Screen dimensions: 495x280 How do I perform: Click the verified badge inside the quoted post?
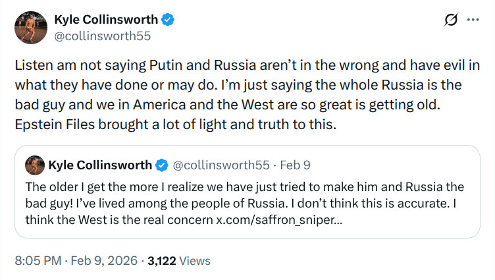pos(163,165)
